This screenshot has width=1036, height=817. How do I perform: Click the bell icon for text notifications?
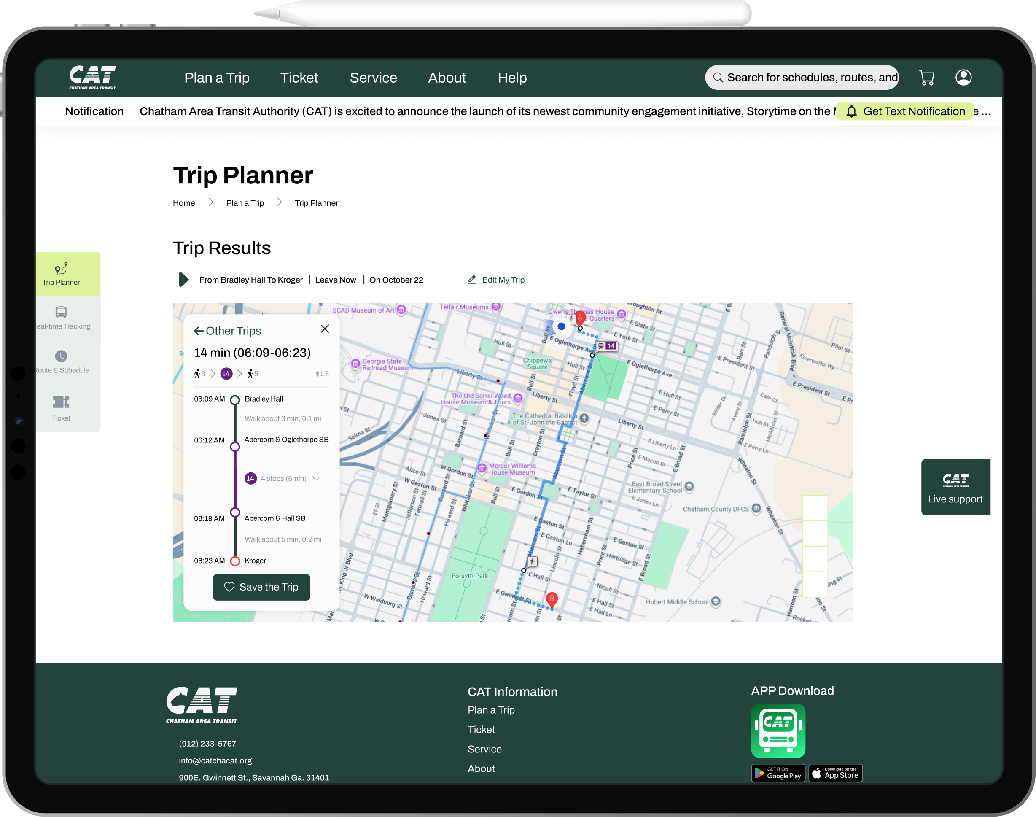(851, 111)
